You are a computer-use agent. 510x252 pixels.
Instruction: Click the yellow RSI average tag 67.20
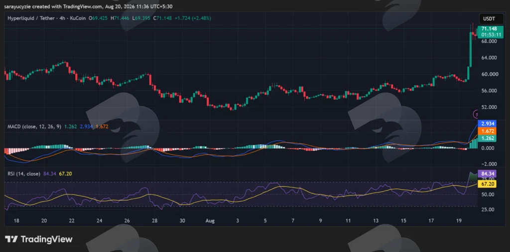[487, 184]
